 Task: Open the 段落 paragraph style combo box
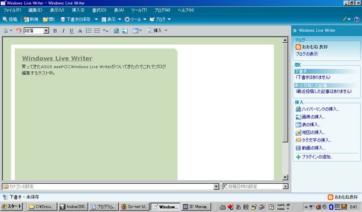pos(36,31)
